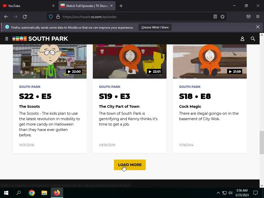Open the S18 • E8 episode heading

pos(195,96)
